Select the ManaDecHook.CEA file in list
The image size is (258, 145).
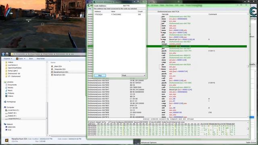(61, 72)
